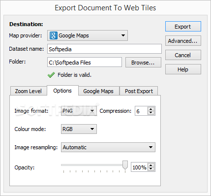Viewport: 211px width, 196px height.
Task: Click the Compression value field
Action: 142,111
